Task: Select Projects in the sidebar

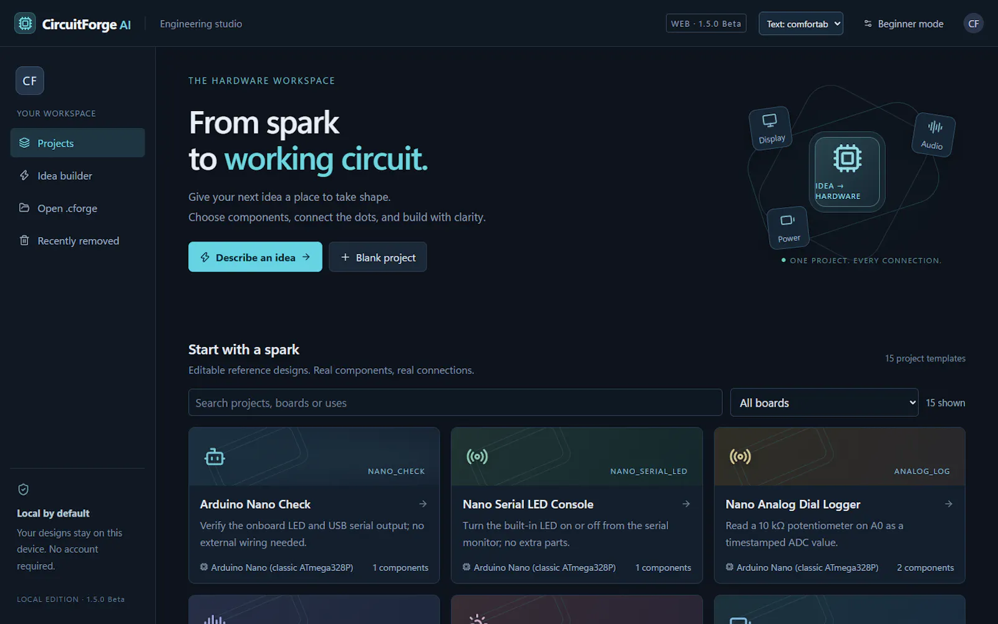Action: coord(77,143)
